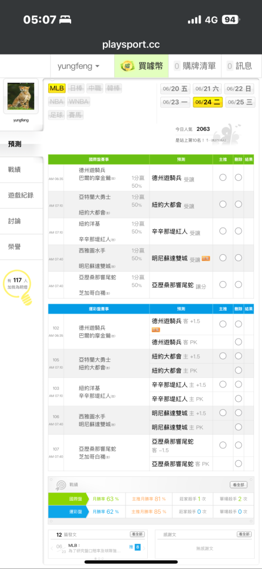Select 刪除 radio for 紐約大都會 受讓
Viewport: 262px width, 569px height.
(238, 204)
